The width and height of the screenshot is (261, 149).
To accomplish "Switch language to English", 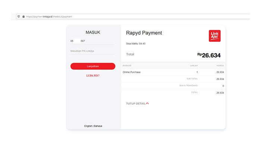I will click(88, 126).
